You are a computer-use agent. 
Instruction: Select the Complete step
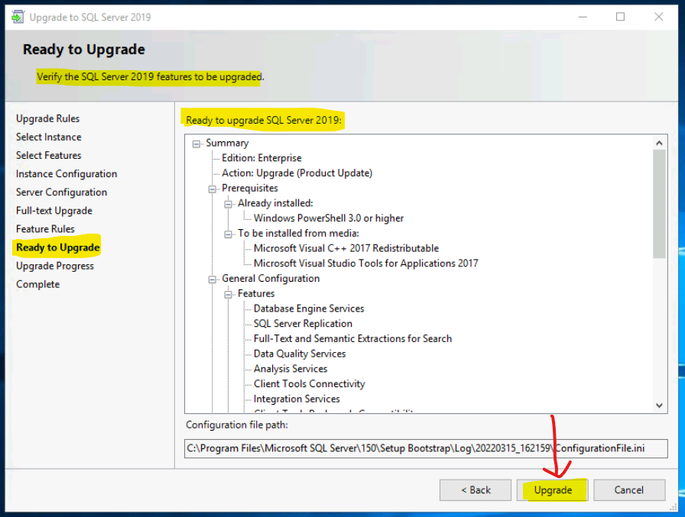click(38, 284)
